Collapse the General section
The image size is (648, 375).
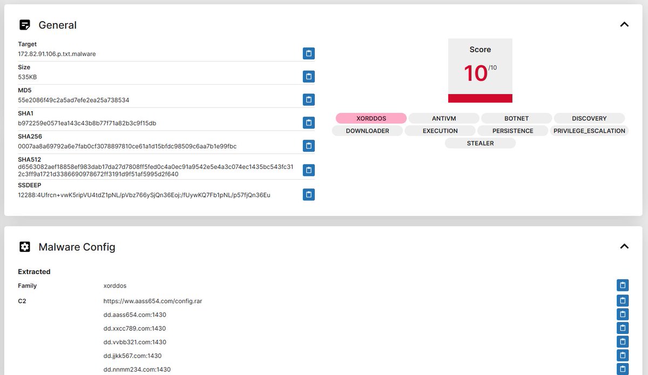tap(624, 24)
